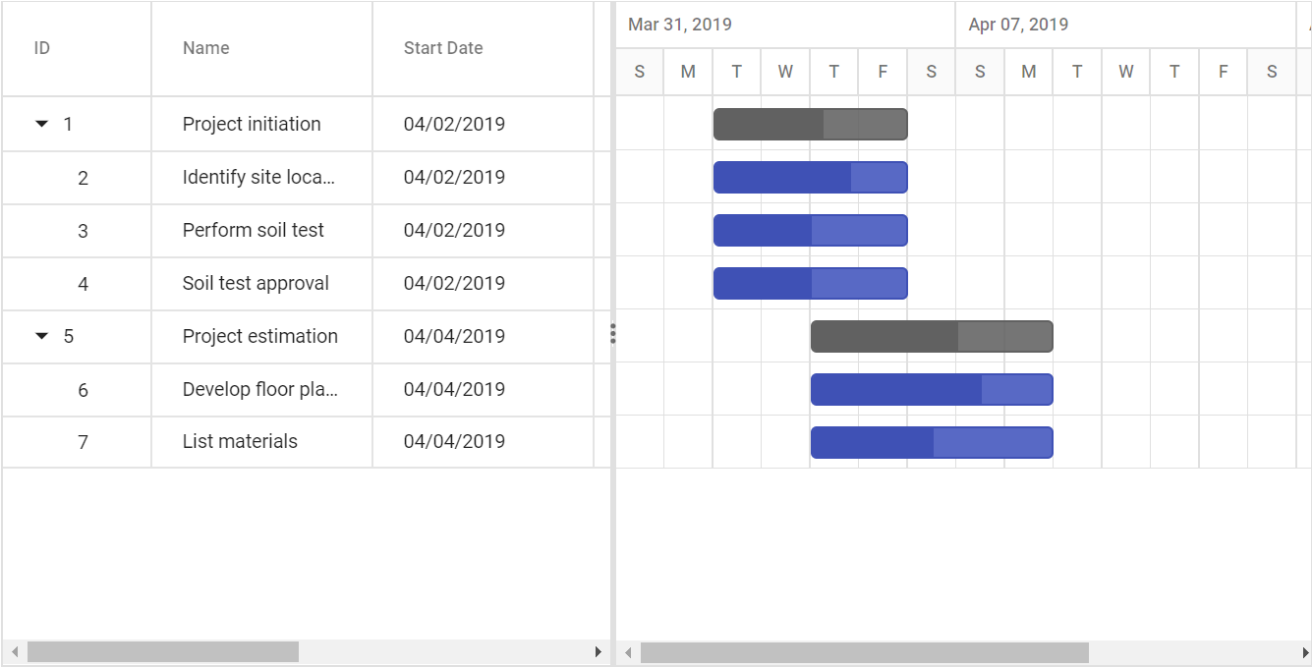1313x668 pixels.
Task: Select the Identify site location taskbar
Action: (810, 177)
